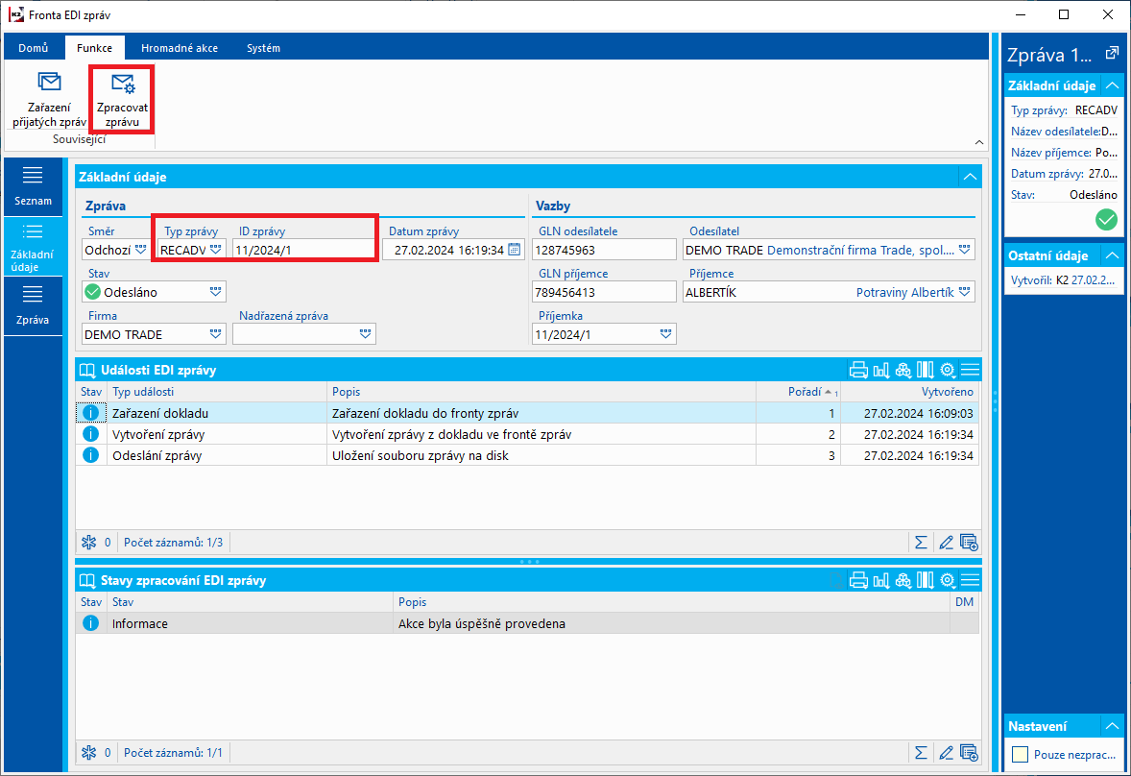Click print icon in Události EDI zprávy header

[858, 370]
